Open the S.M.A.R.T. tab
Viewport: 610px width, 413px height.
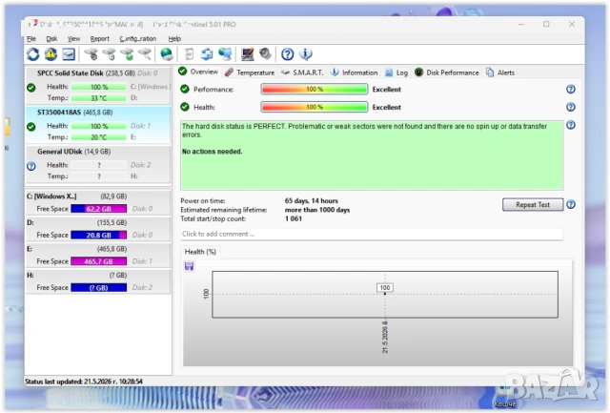(x=302, y=72)
